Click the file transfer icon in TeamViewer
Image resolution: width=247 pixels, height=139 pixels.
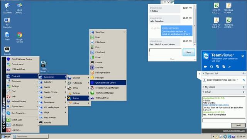coord(224,67)
